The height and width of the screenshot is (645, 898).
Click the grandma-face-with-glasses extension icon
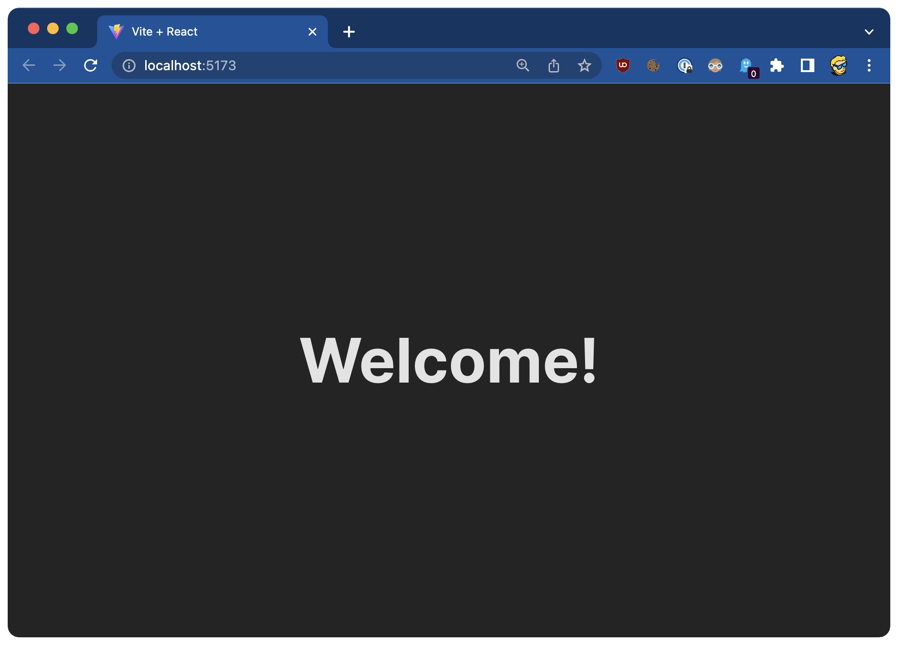pyautogui.click(x=715, y=65)
